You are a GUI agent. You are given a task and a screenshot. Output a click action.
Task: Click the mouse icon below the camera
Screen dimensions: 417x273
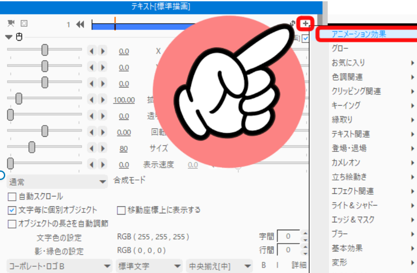19,37
